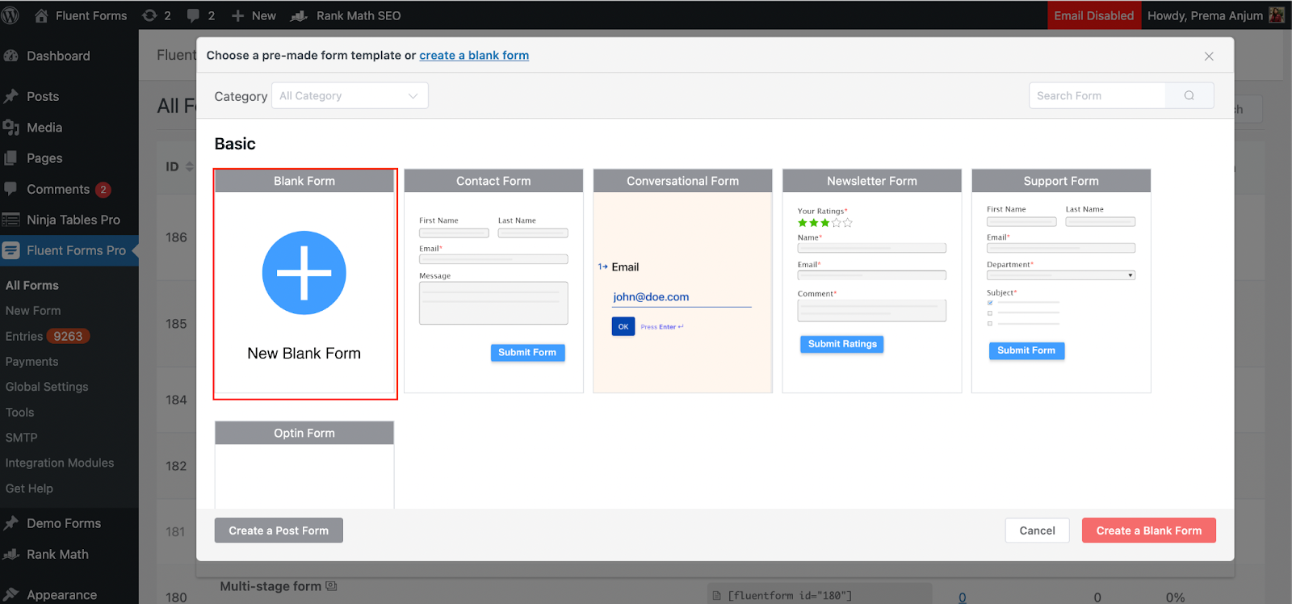1292x604 pixels.
Task: Open SMTP submenu item
Action: [22, 438]
